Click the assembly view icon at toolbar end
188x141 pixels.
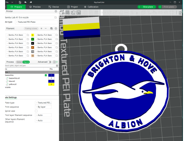pos(181,13)
